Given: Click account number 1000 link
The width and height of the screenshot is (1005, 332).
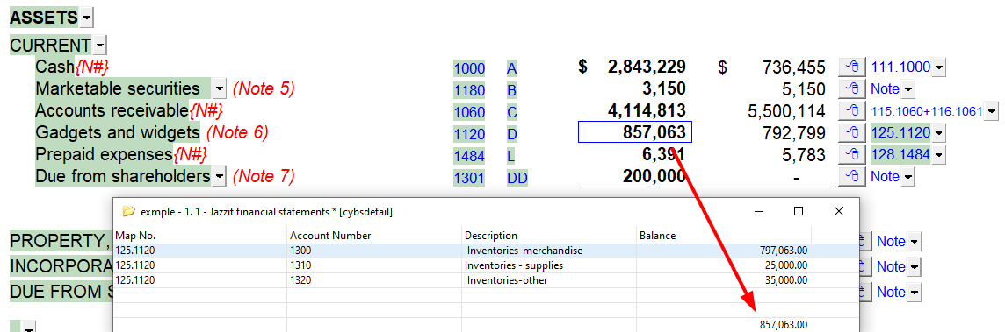Looking at the screenshot, I should [469, 68].
